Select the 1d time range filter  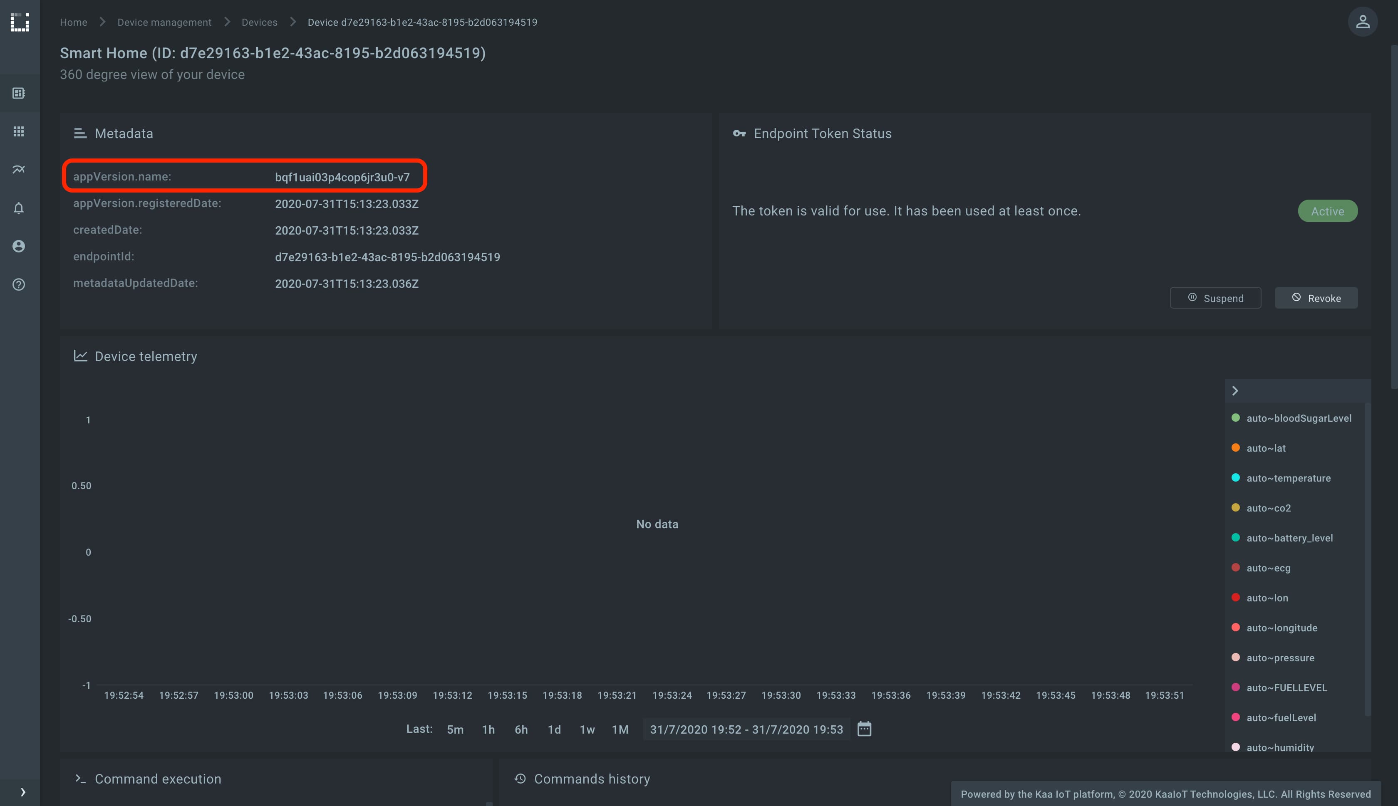pyautogui.click(x=554, y=729)
